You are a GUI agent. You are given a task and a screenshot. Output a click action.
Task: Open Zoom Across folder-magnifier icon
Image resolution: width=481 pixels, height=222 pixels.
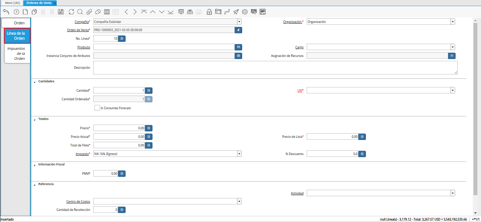point(218,12)
